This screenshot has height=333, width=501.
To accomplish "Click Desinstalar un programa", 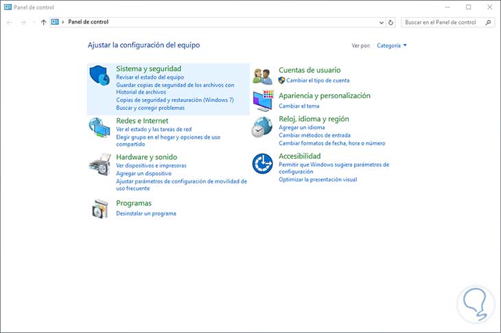I will (146, 214).
